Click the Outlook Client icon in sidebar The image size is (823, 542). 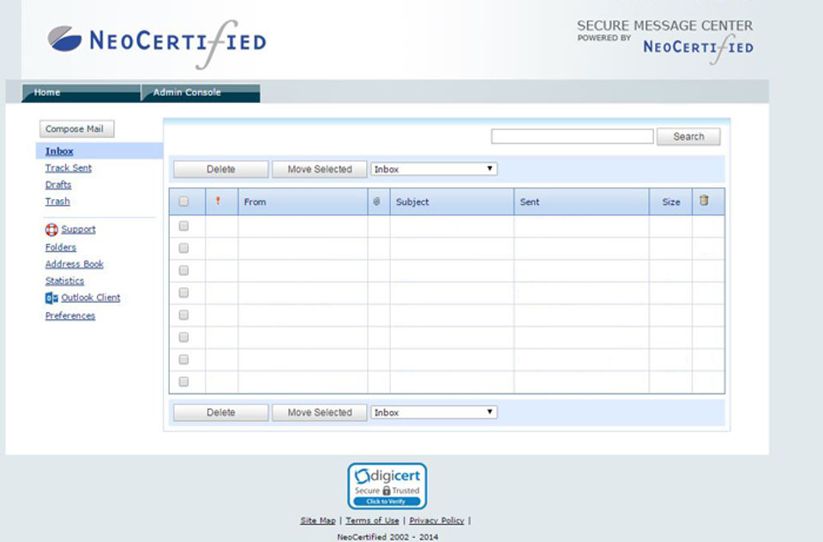click(51, 298)
